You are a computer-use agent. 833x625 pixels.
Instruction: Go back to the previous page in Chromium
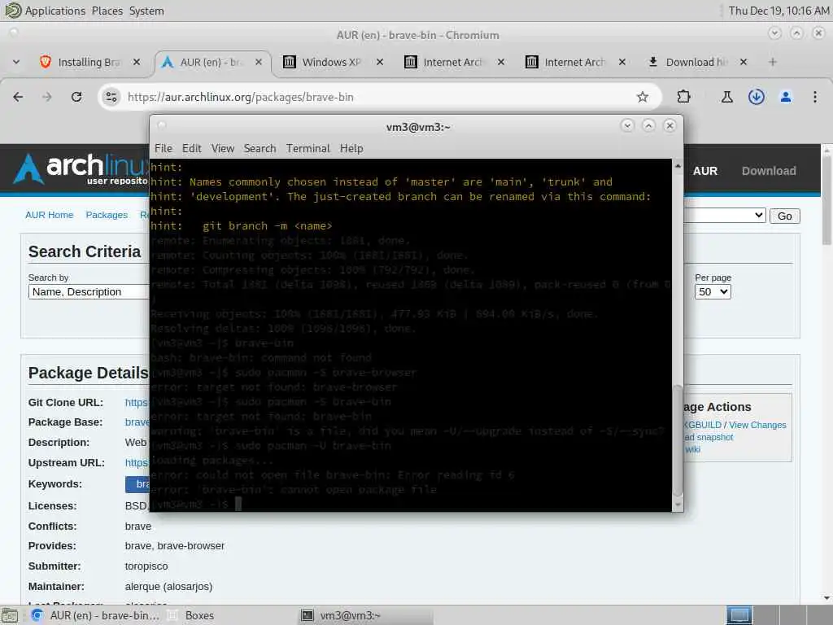18,97
